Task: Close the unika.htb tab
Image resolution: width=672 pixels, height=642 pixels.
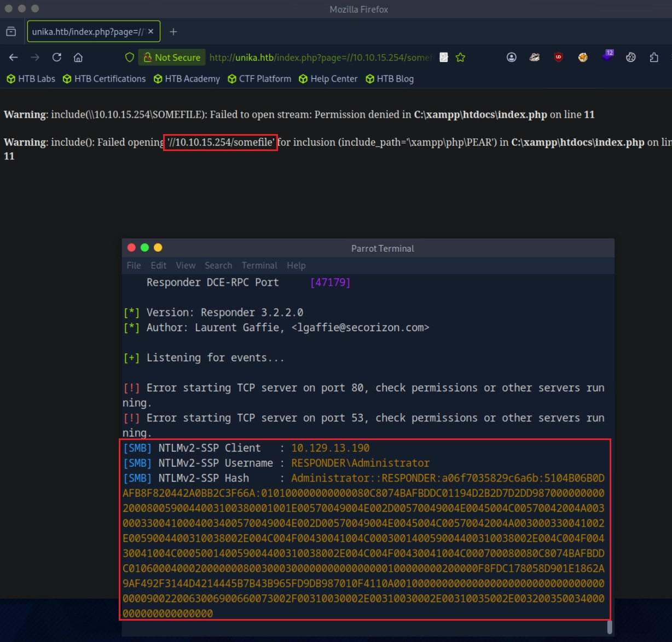Action: [x=151, y=32]
